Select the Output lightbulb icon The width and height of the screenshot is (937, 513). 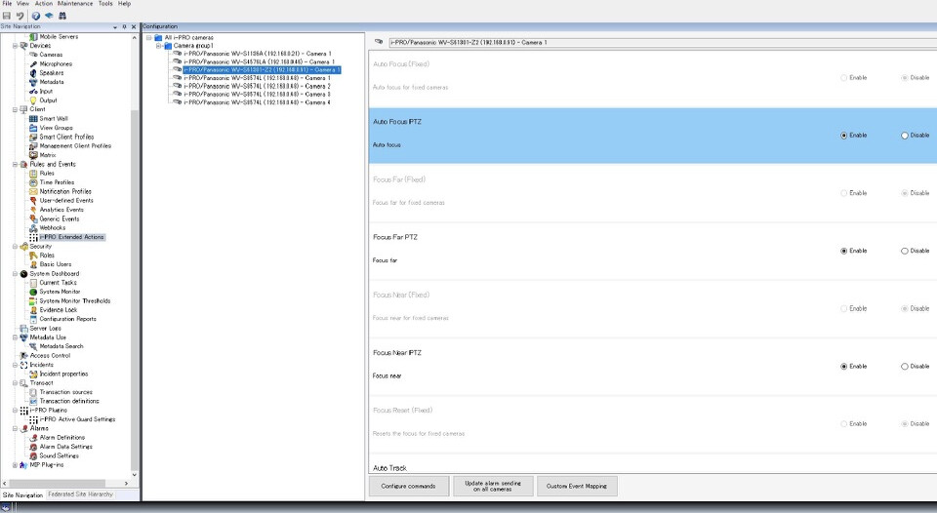point(33,100)
